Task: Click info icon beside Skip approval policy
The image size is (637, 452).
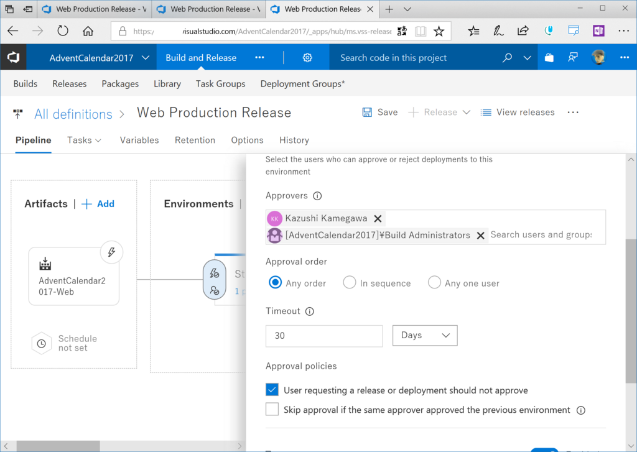Action: click(581, 410)
